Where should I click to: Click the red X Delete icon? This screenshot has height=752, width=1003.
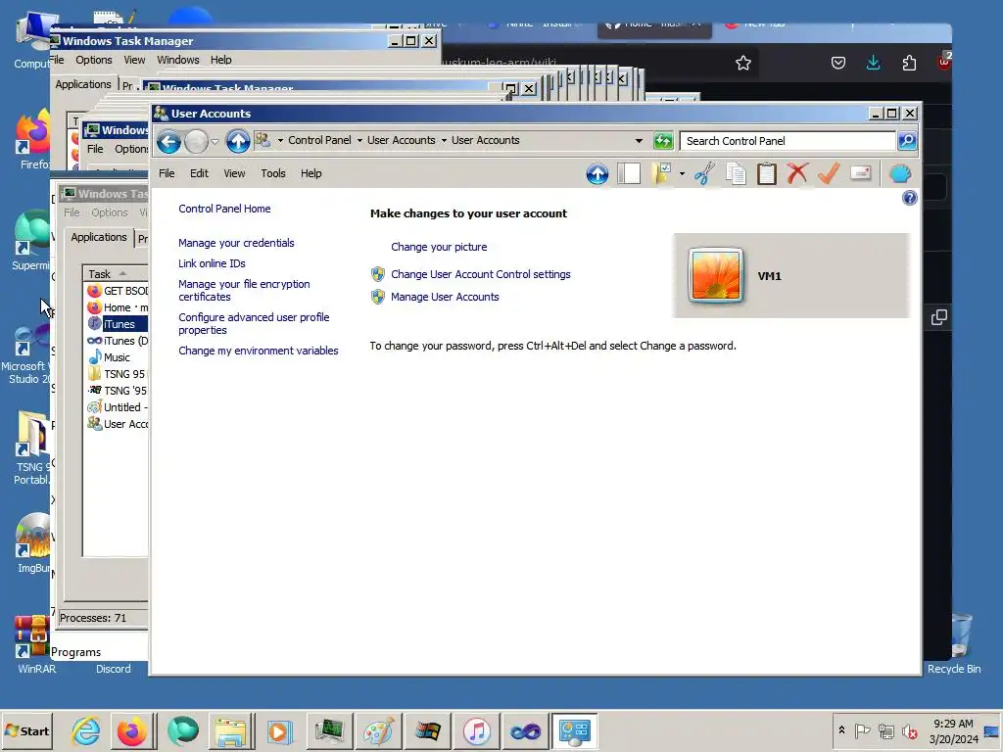point(797,173)
